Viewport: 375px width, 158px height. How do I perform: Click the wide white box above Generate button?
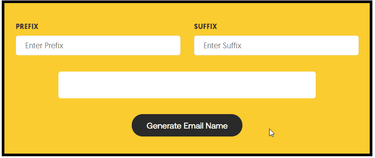point(187,85)
